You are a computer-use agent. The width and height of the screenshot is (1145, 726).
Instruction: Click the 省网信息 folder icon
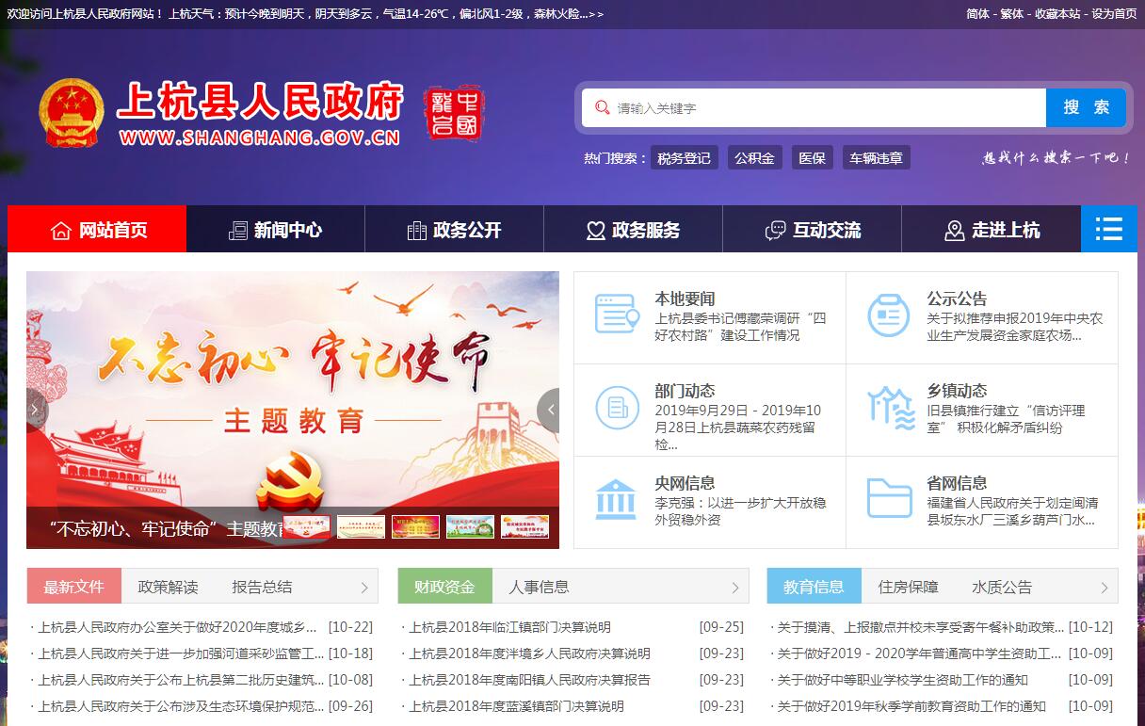pos(889,499)
